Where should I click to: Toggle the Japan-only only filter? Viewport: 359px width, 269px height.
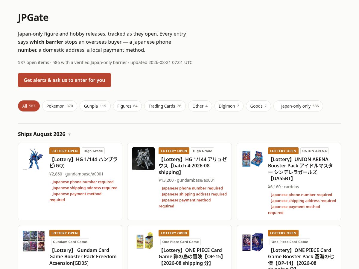coord(298,106)
